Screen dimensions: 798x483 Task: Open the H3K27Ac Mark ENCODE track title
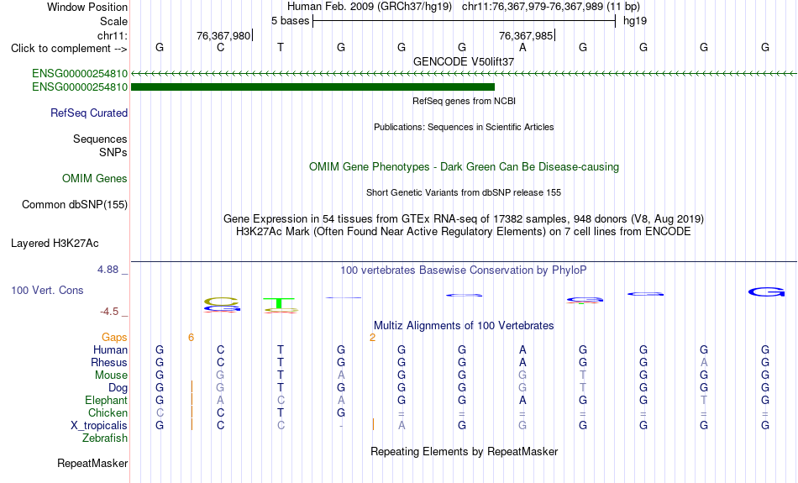(464, 232)
